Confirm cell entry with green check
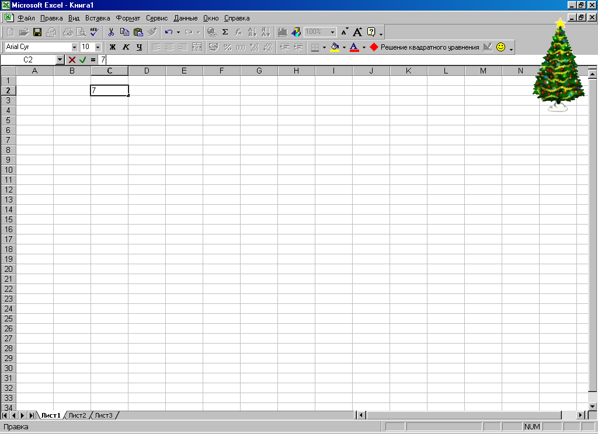 (82, 60)
